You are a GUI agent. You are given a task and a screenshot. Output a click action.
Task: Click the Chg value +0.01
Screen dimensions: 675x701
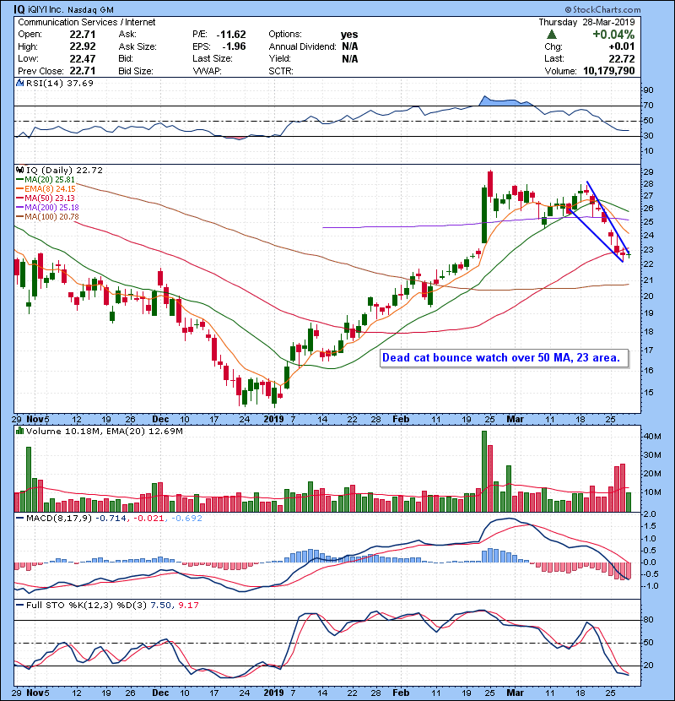(621, 46)
